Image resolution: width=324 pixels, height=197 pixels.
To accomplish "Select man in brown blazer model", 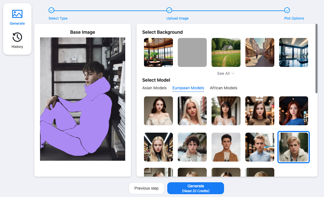I will tap(226, 147).
